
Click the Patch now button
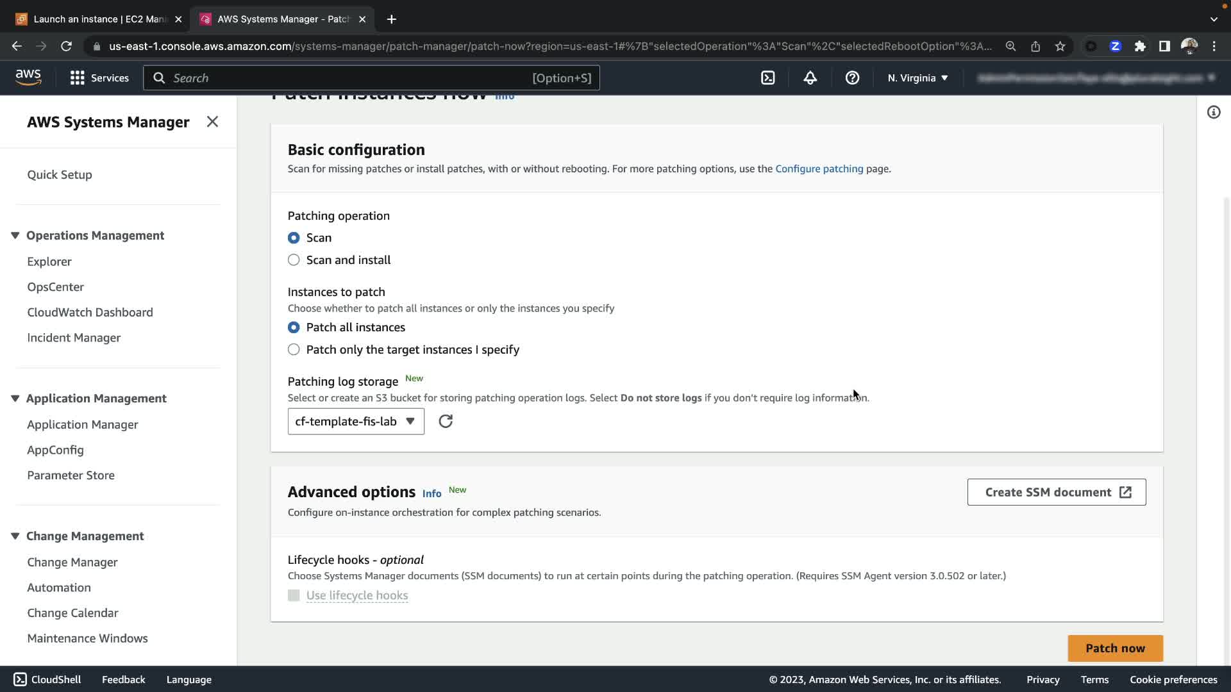pos(1115,648)
